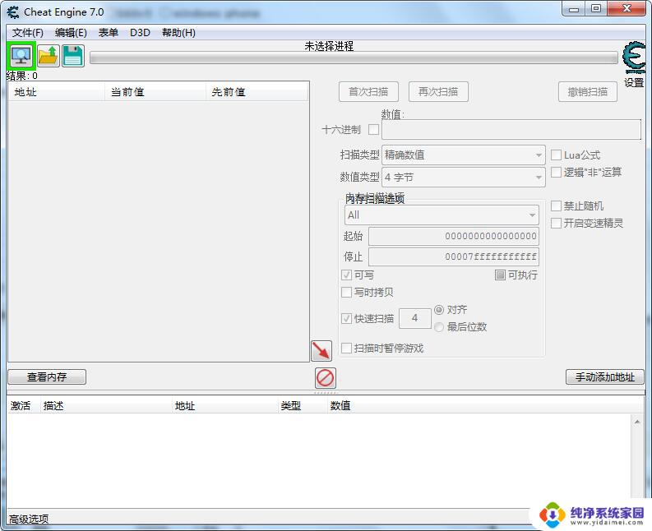
Task: Click the 当前值 column header
Action: coord(155,92)
